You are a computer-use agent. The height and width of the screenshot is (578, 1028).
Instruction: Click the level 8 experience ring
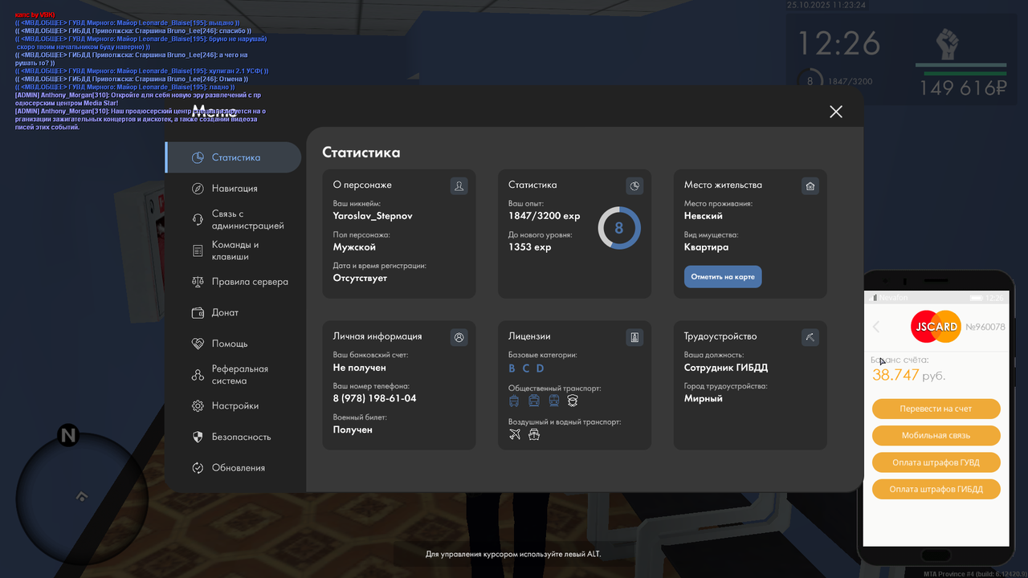[619, 228]
